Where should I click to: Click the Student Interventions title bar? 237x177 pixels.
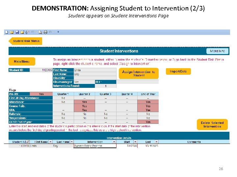click(119, 51)
